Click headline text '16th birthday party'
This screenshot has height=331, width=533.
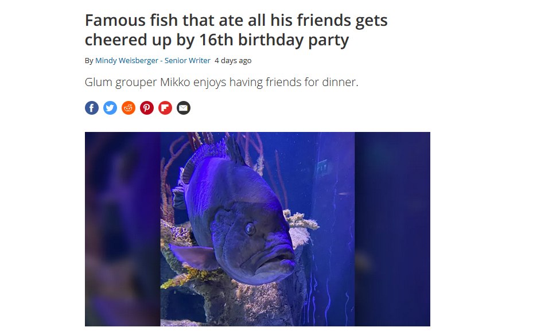coord(274,40)
